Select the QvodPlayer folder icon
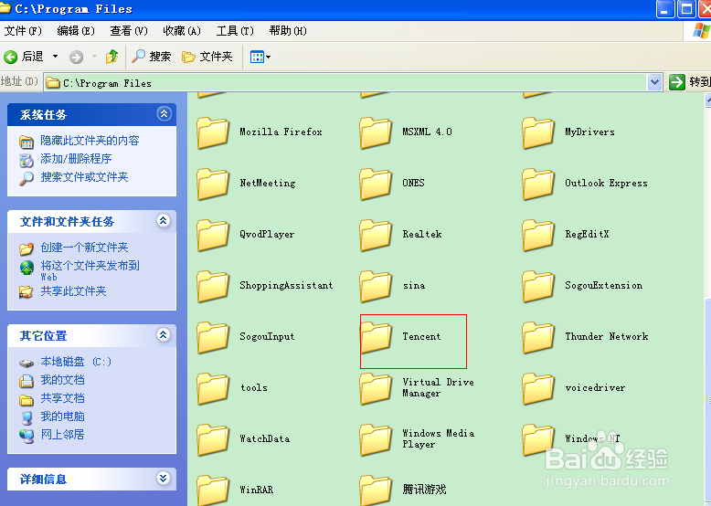 click(x=213, y=235)
